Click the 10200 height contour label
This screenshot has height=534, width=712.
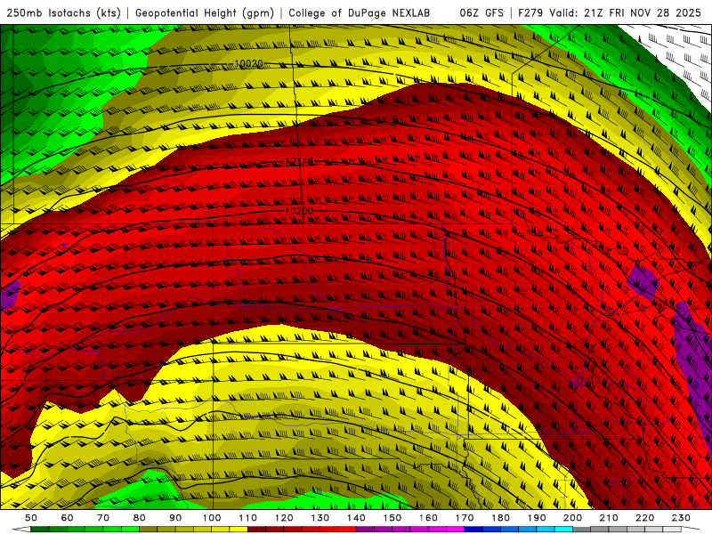299,211
